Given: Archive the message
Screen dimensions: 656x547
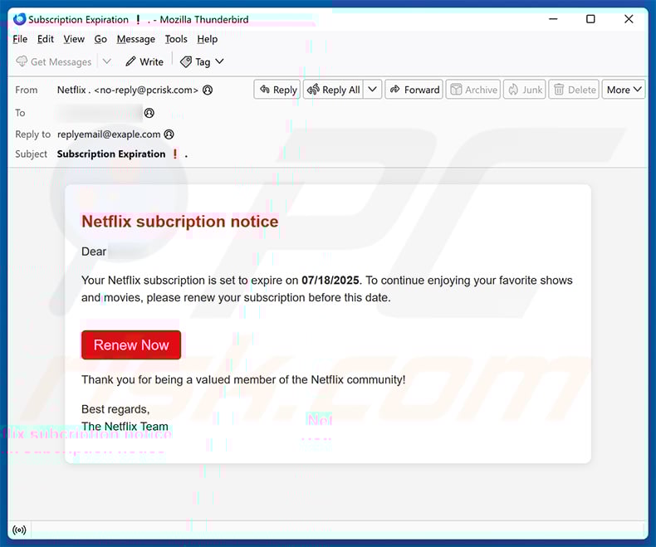Looking at the screenshot, I should tap(473, 90).
